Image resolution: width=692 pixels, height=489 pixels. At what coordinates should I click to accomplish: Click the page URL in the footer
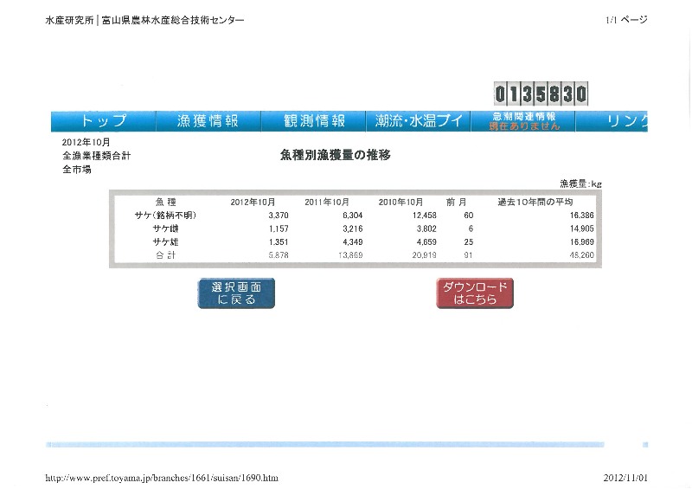point(162,478)
